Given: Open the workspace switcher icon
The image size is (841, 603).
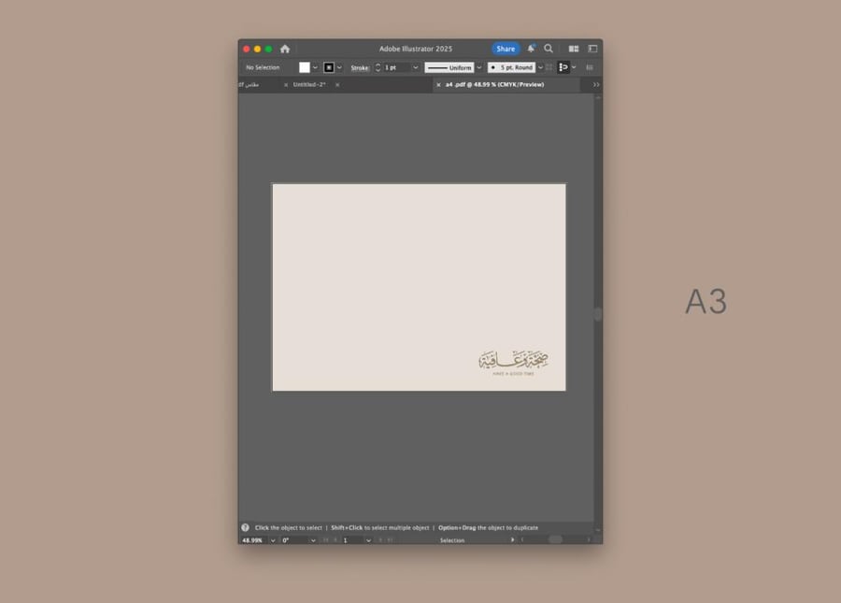Looking at the screenshot, I should click(592, 49).
